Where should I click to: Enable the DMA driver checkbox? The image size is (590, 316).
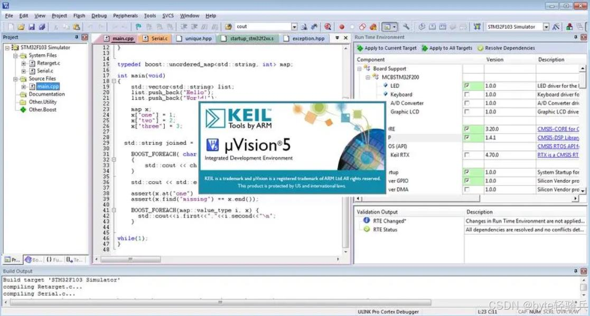tap(467, 190)
